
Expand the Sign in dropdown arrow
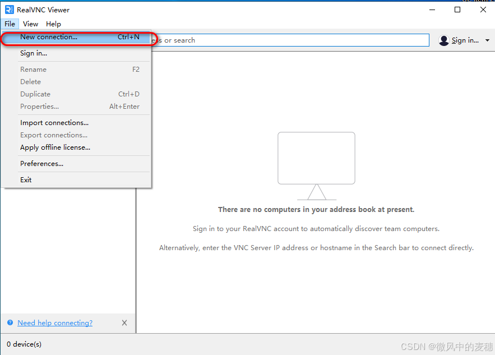[x=487, y=40]
